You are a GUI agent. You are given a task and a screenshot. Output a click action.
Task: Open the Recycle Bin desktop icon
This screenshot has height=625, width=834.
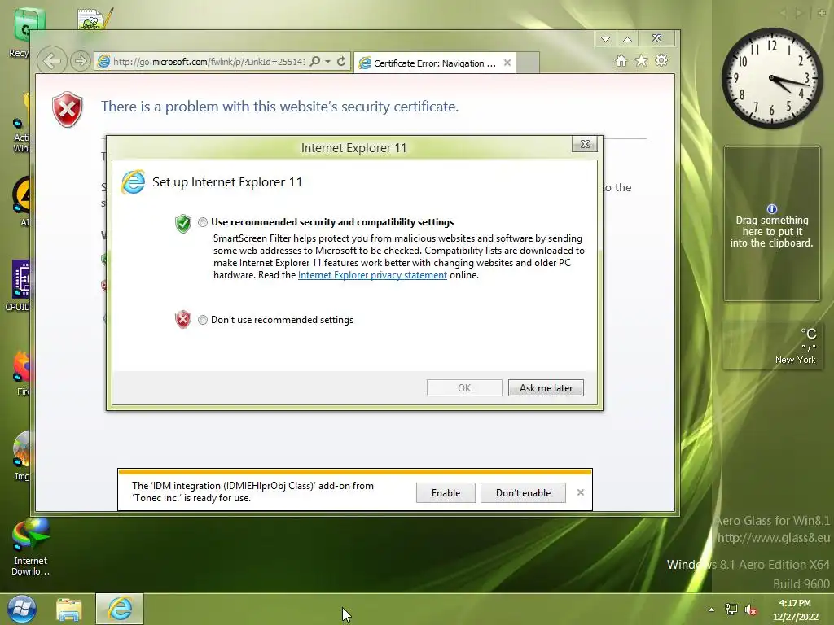[x=22, y=33]
